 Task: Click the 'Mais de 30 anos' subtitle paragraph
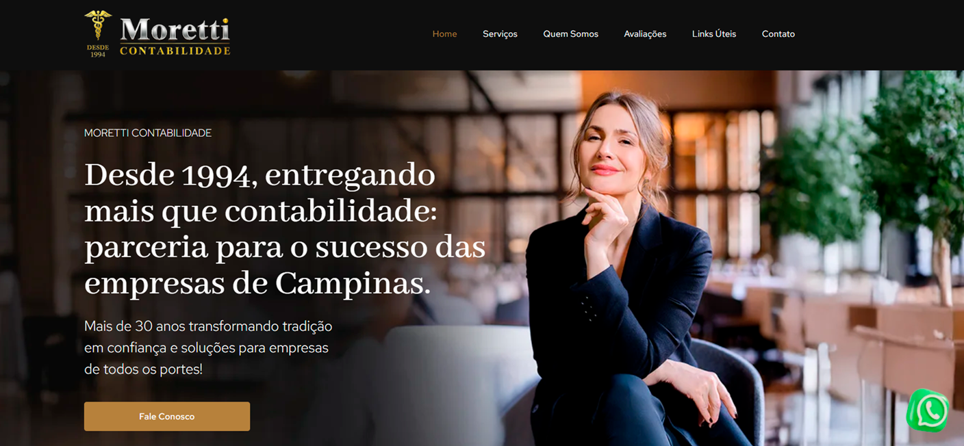coord(208,347)
